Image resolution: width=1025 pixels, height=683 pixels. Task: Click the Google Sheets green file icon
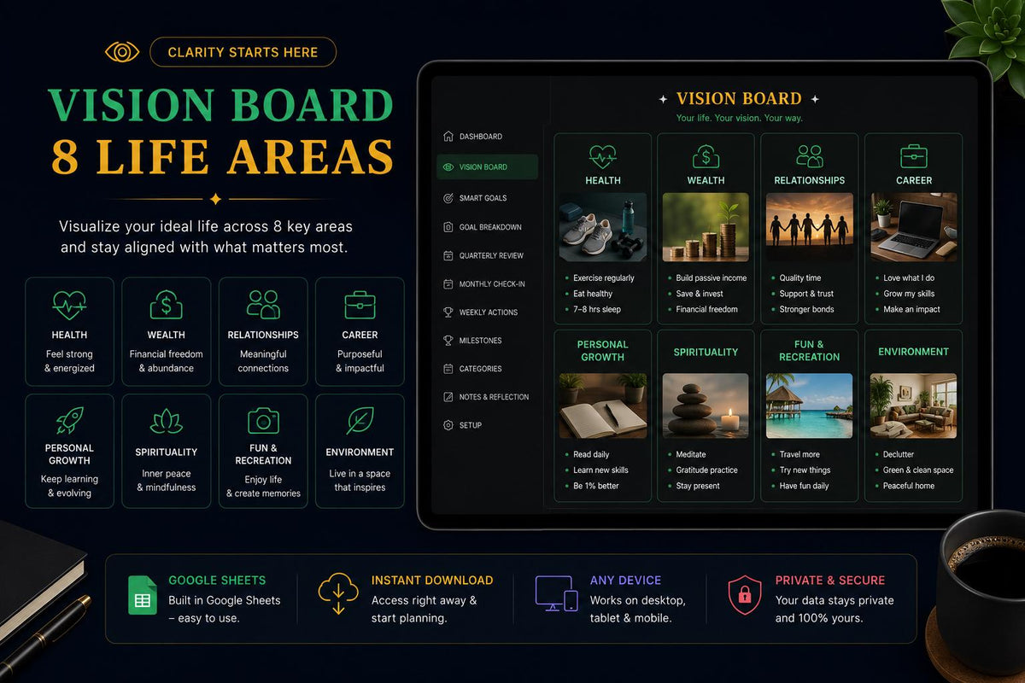[142, 596]
